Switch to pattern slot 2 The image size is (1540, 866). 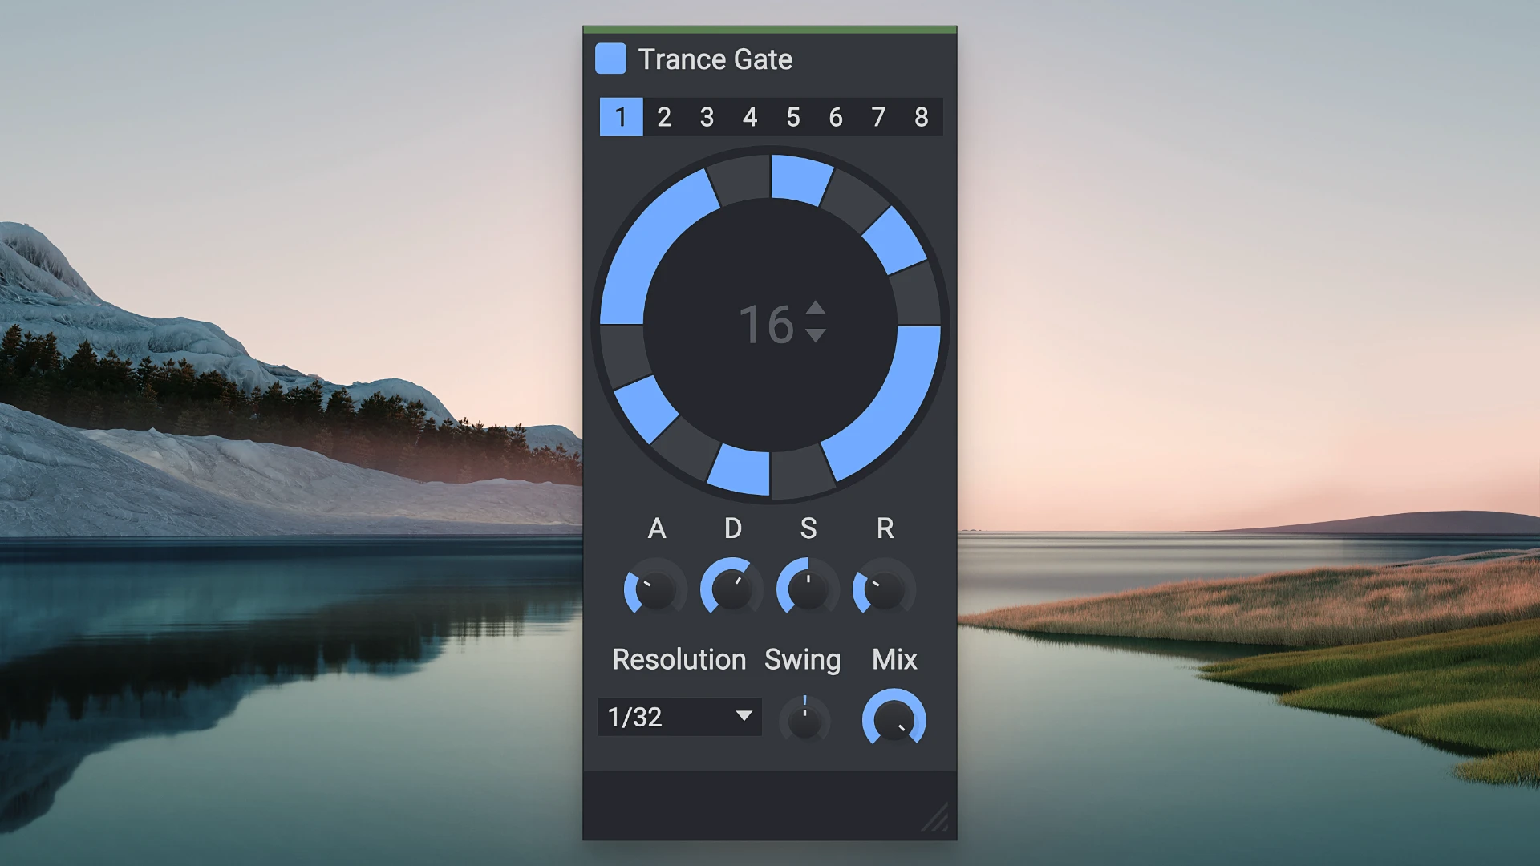(663, 117)
